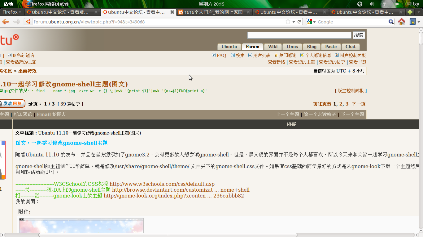The image size is (423, 237).
Task: Open the gnome-look.org themes link
Action: [x=174, y=196]
